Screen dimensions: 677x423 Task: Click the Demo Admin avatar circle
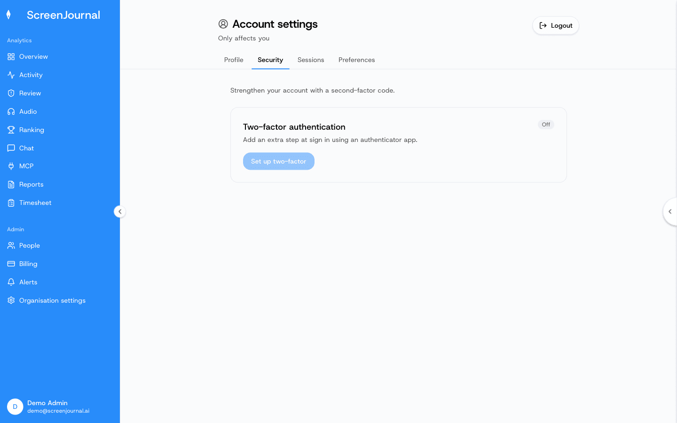[x=15, y=407]
